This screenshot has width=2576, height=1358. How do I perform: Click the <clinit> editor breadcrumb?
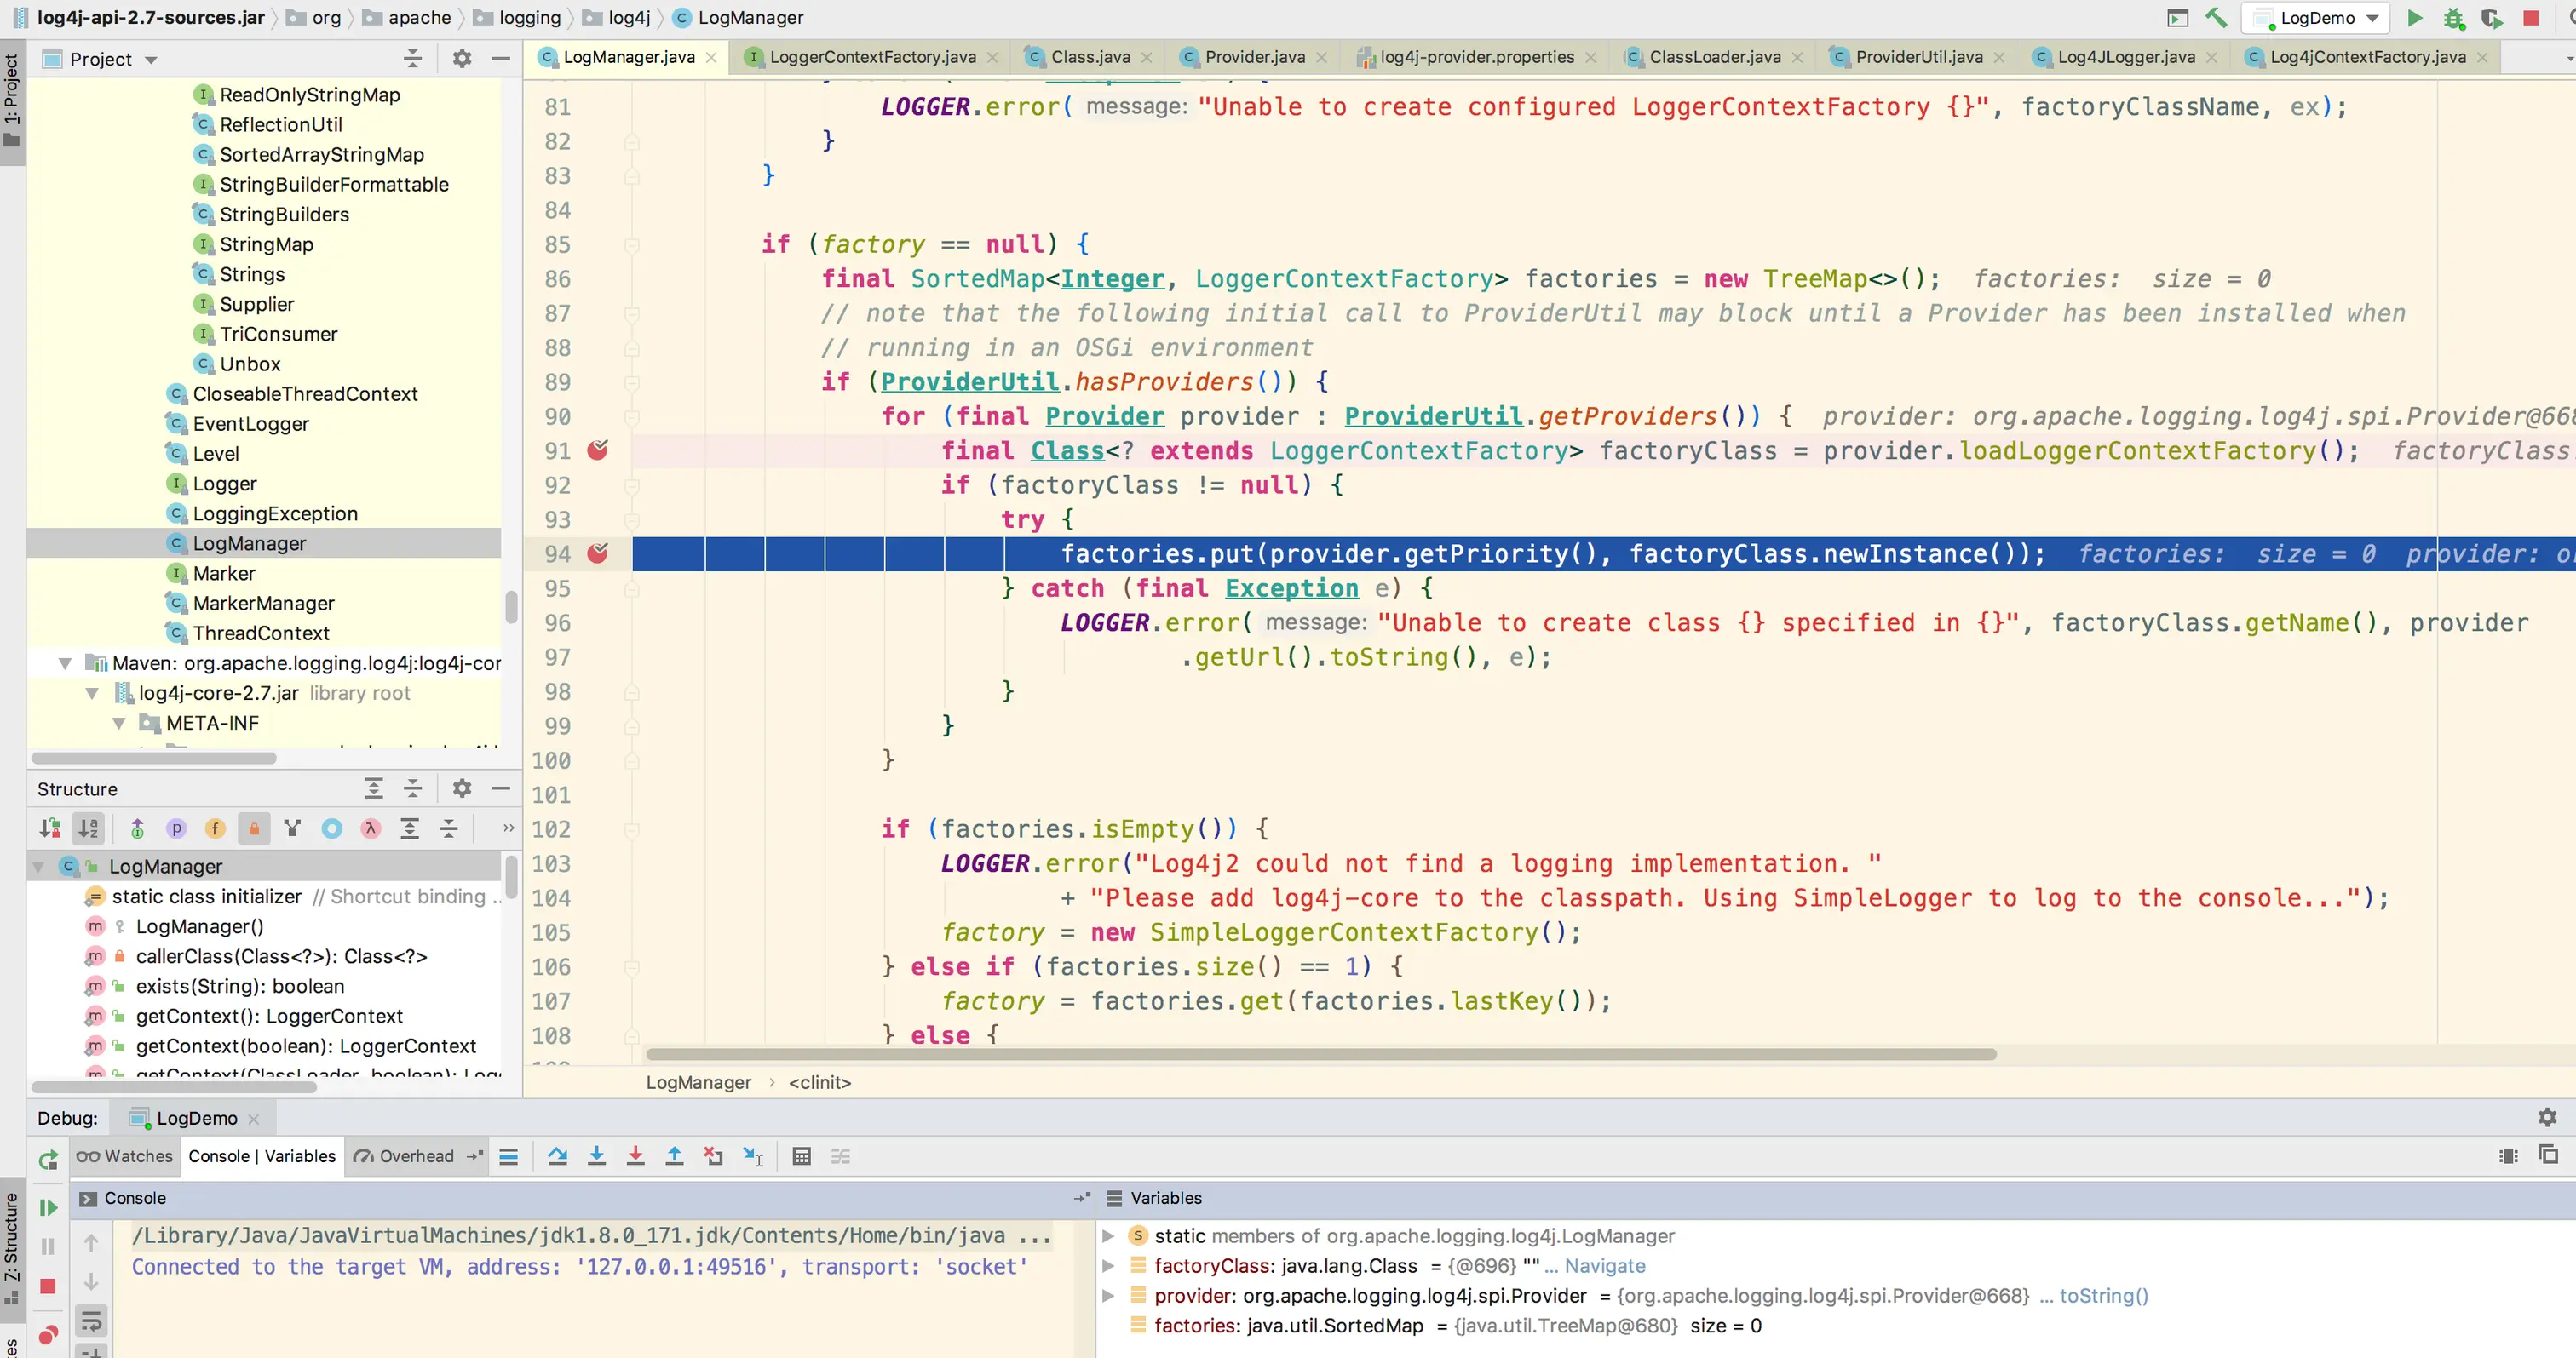coord(819,1082)
